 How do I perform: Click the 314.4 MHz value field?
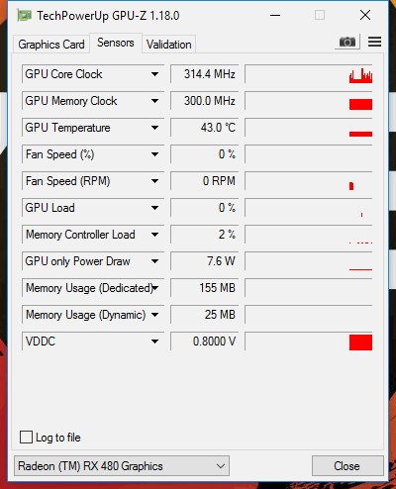[205, 74]
